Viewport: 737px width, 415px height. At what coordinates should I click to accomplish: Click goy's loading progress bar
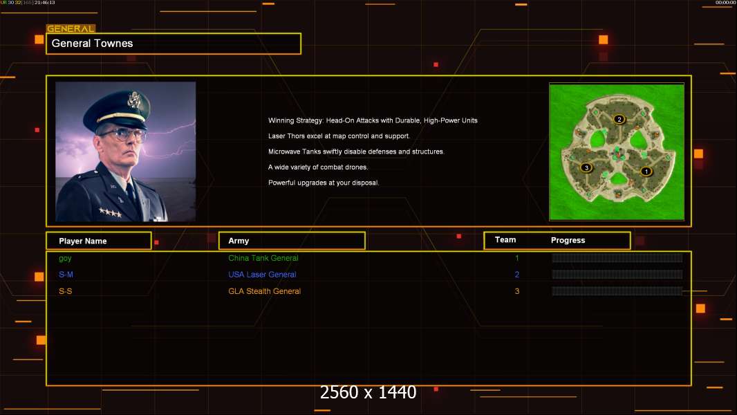617,257
